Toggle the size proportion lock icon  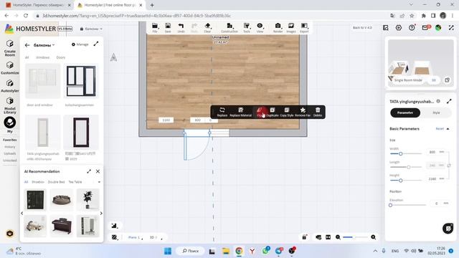449,166
